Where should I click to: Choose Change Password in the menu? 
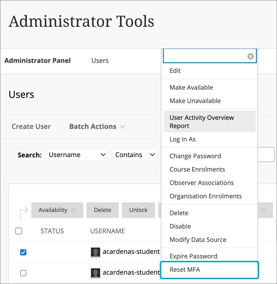[195, 156]
